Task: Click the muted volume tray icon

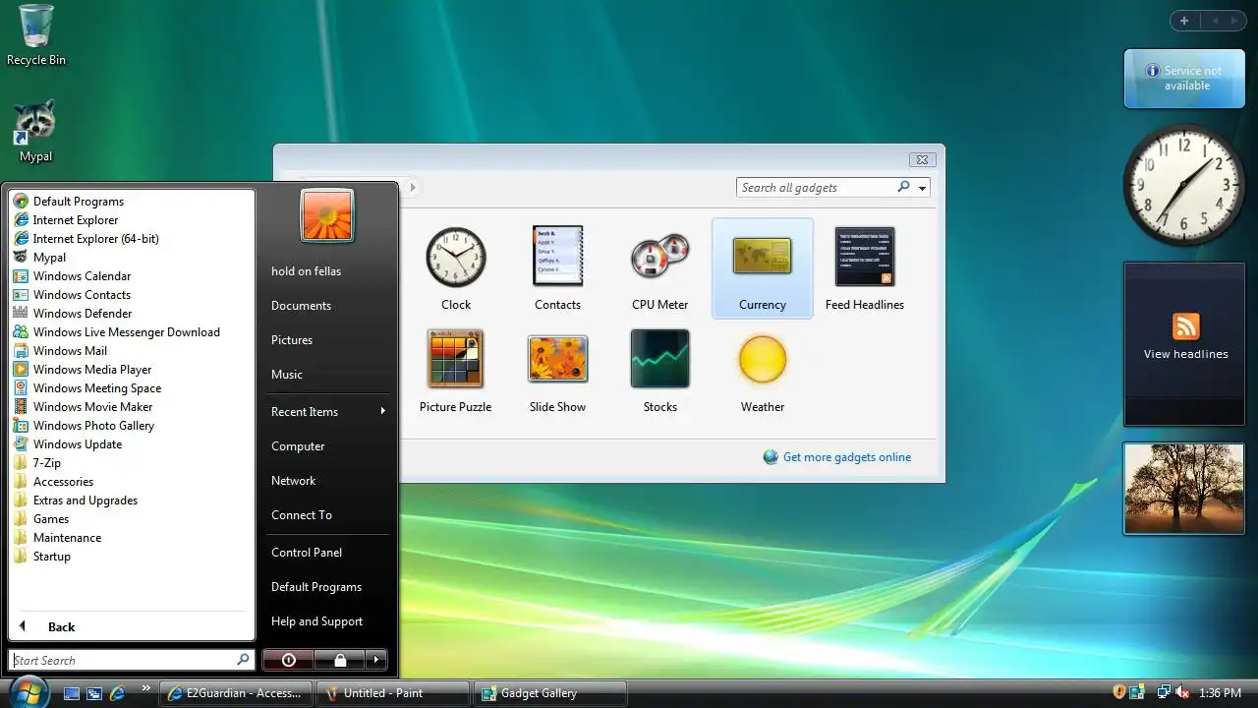Action: (1183, 692)
